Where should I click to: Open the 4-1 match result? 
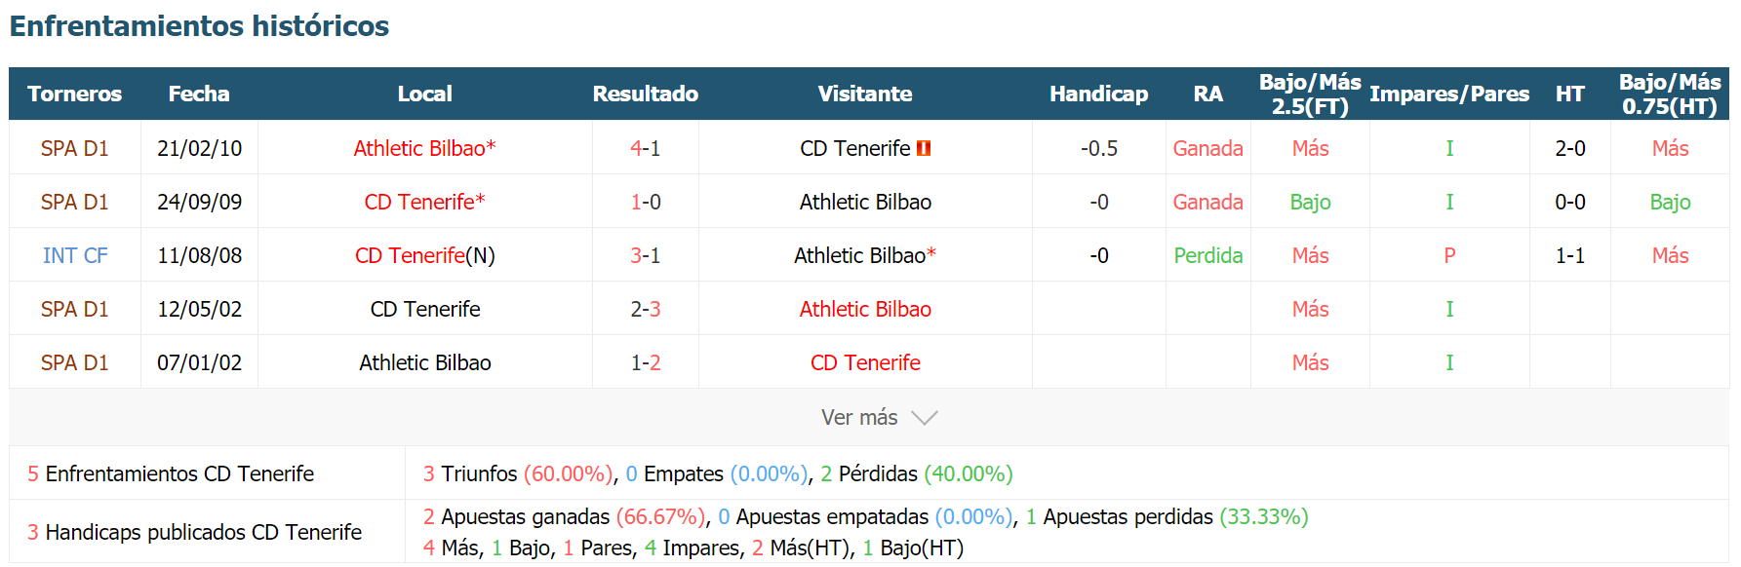point(646,148)
